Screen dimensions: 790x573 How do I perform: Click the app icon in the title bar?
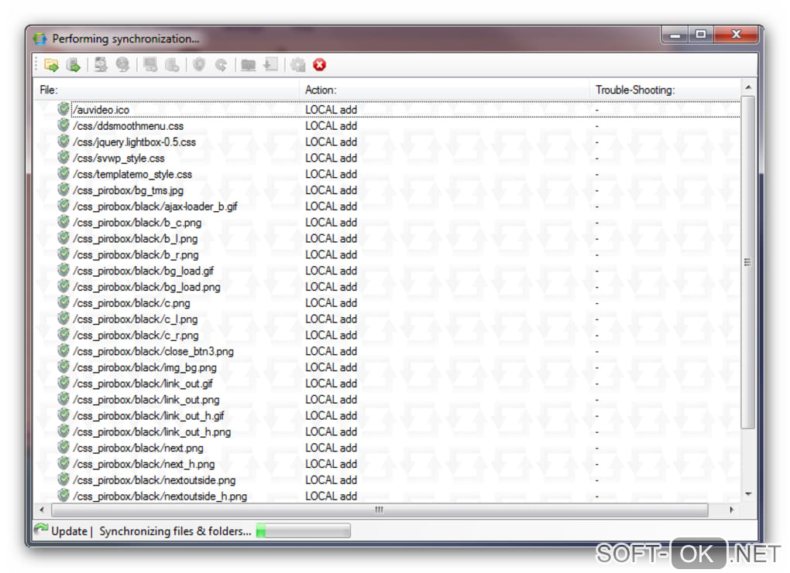click(x=39, y=39)
